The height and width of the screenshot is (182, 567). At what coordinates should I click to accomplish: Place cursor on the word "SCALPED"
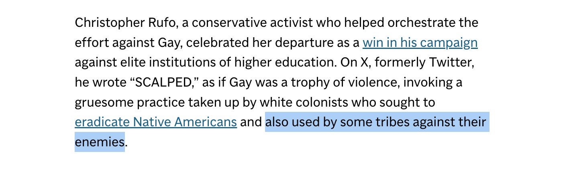click(164, 83)
